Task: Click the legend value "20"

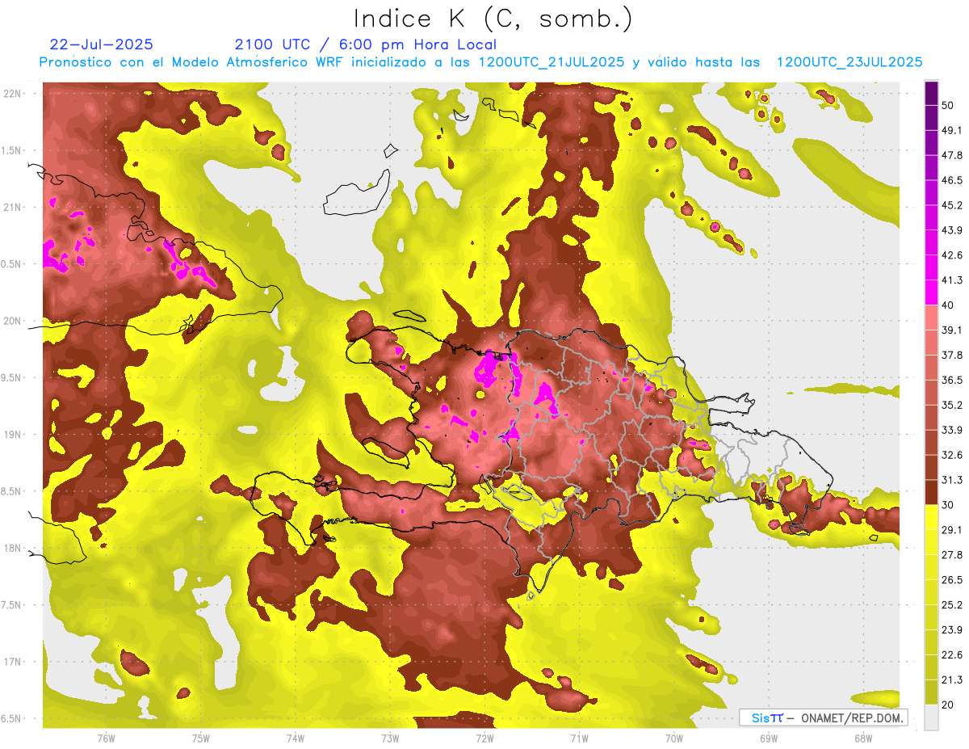Action: pos(949,705)
